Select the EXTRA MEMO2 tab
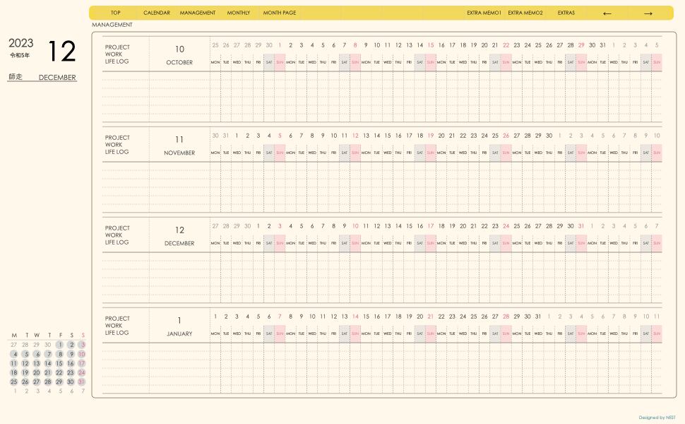685x424 pixels. tap(525, 13)
